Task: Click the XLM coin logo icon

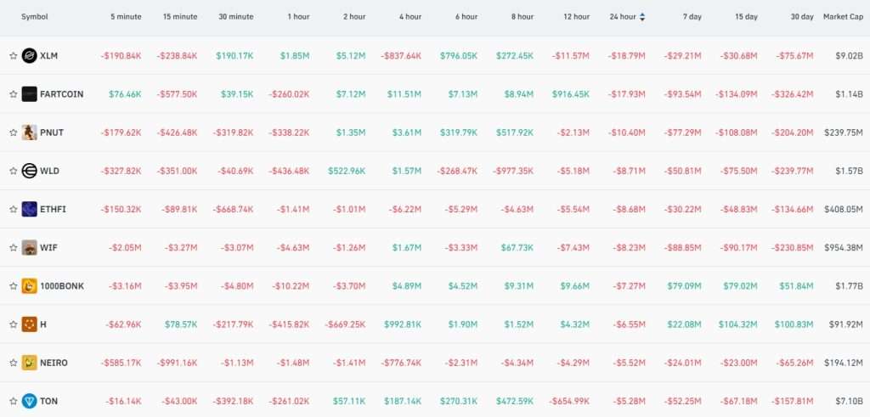Action: coord(30,55)
